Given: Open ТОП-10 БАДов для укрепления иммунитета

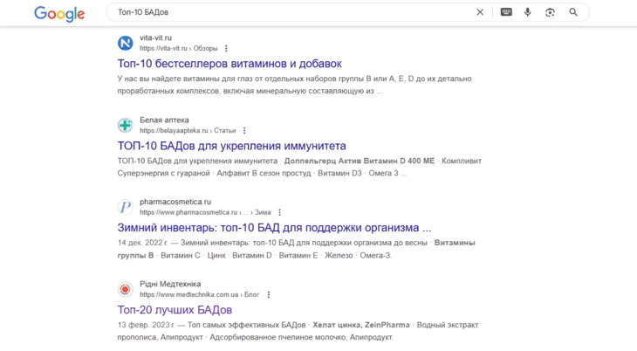Looking at the screenshot, I should [x=231, y=146].
